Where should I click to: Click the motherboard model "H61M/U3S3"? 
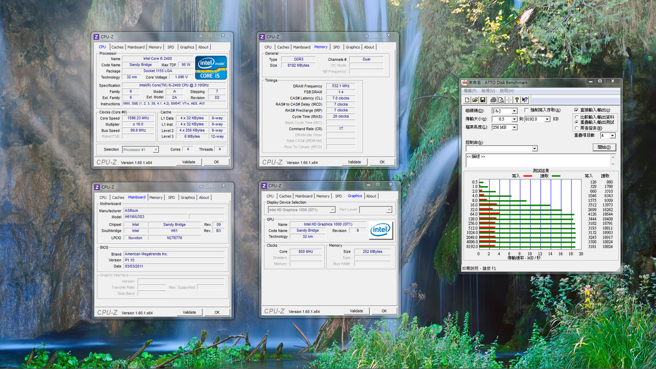(134, 217)
